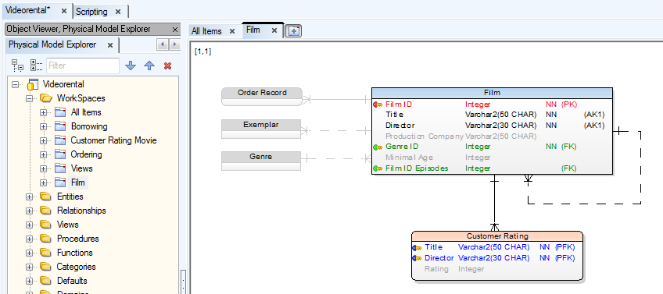Select the Order Record entity box
This screenshot has height=294, width=663.
click(x=262, y=97)
